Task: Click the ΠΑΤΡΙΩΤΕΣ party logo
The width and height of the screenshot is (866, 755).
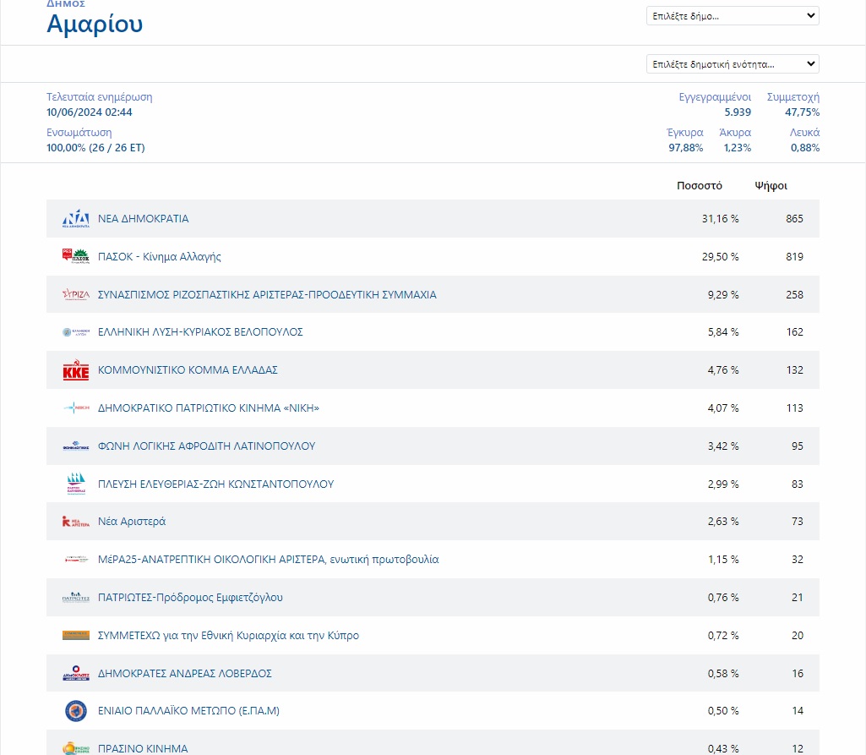Action: 76,598
